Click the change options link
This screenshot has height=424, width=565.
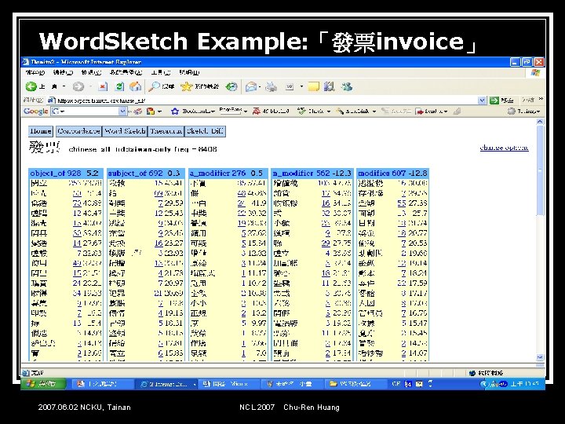click(504, 148)
